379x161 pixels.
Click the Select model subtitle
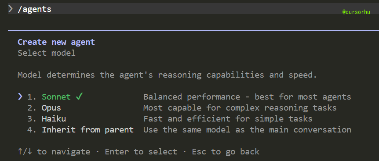pos(47,53)
